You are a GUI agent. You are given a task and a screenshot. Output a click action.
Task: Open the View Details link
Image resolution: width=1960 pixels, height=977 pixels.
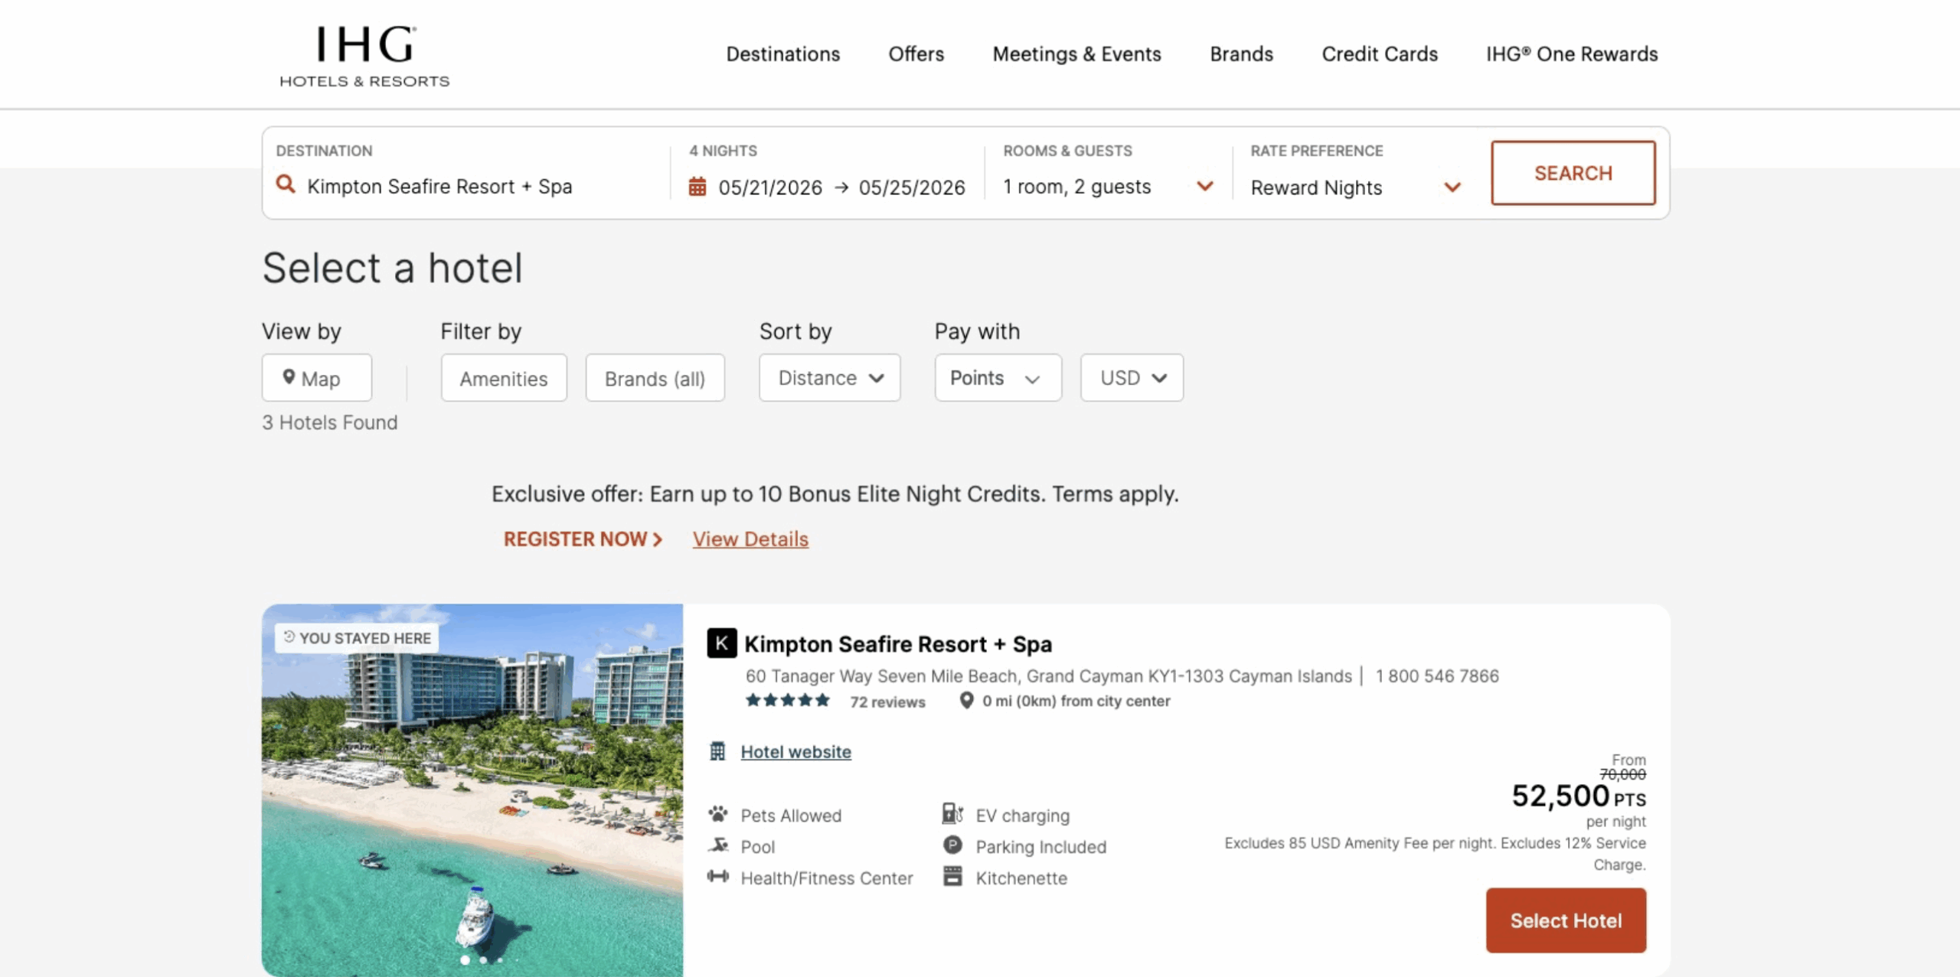click(750, 539)
